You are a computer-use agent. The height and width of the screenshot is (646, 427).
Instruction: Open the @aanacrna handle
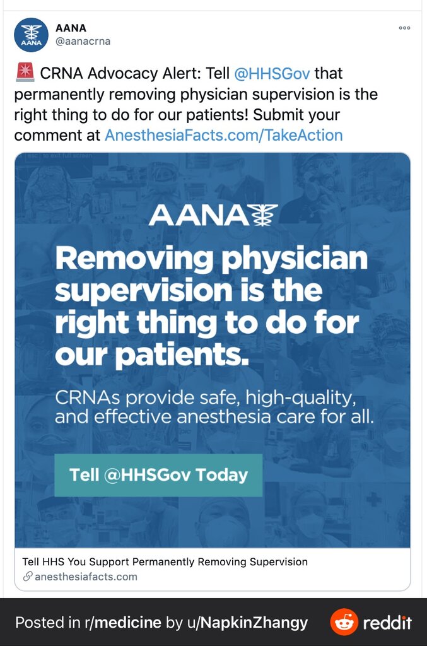[x=83, y=42]
